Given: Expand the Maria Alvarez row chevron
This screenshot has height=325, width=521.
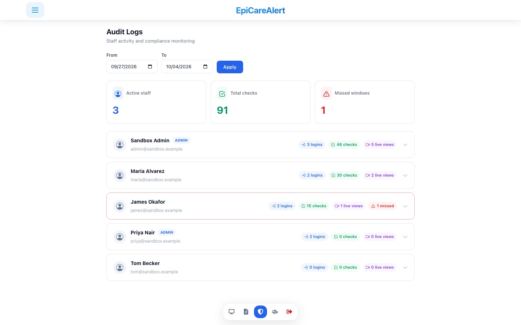Looking at the screenshot, I should point(405,175).
